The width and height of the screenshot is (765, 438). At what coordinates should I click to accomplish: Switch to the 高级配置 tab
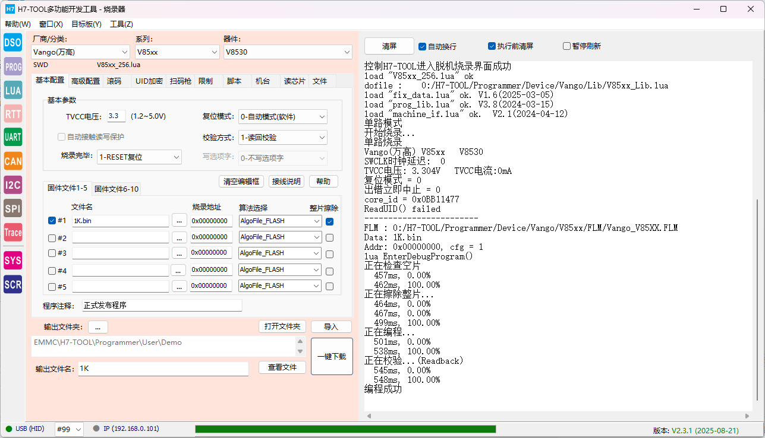tap(86, 81)
